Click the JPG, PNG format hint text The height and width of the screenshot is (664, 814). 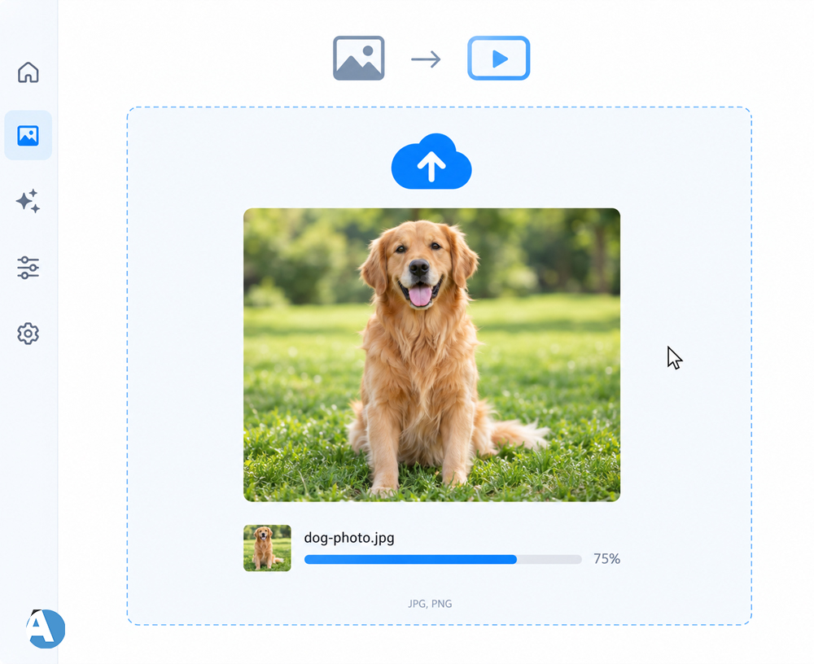[430, 604]
